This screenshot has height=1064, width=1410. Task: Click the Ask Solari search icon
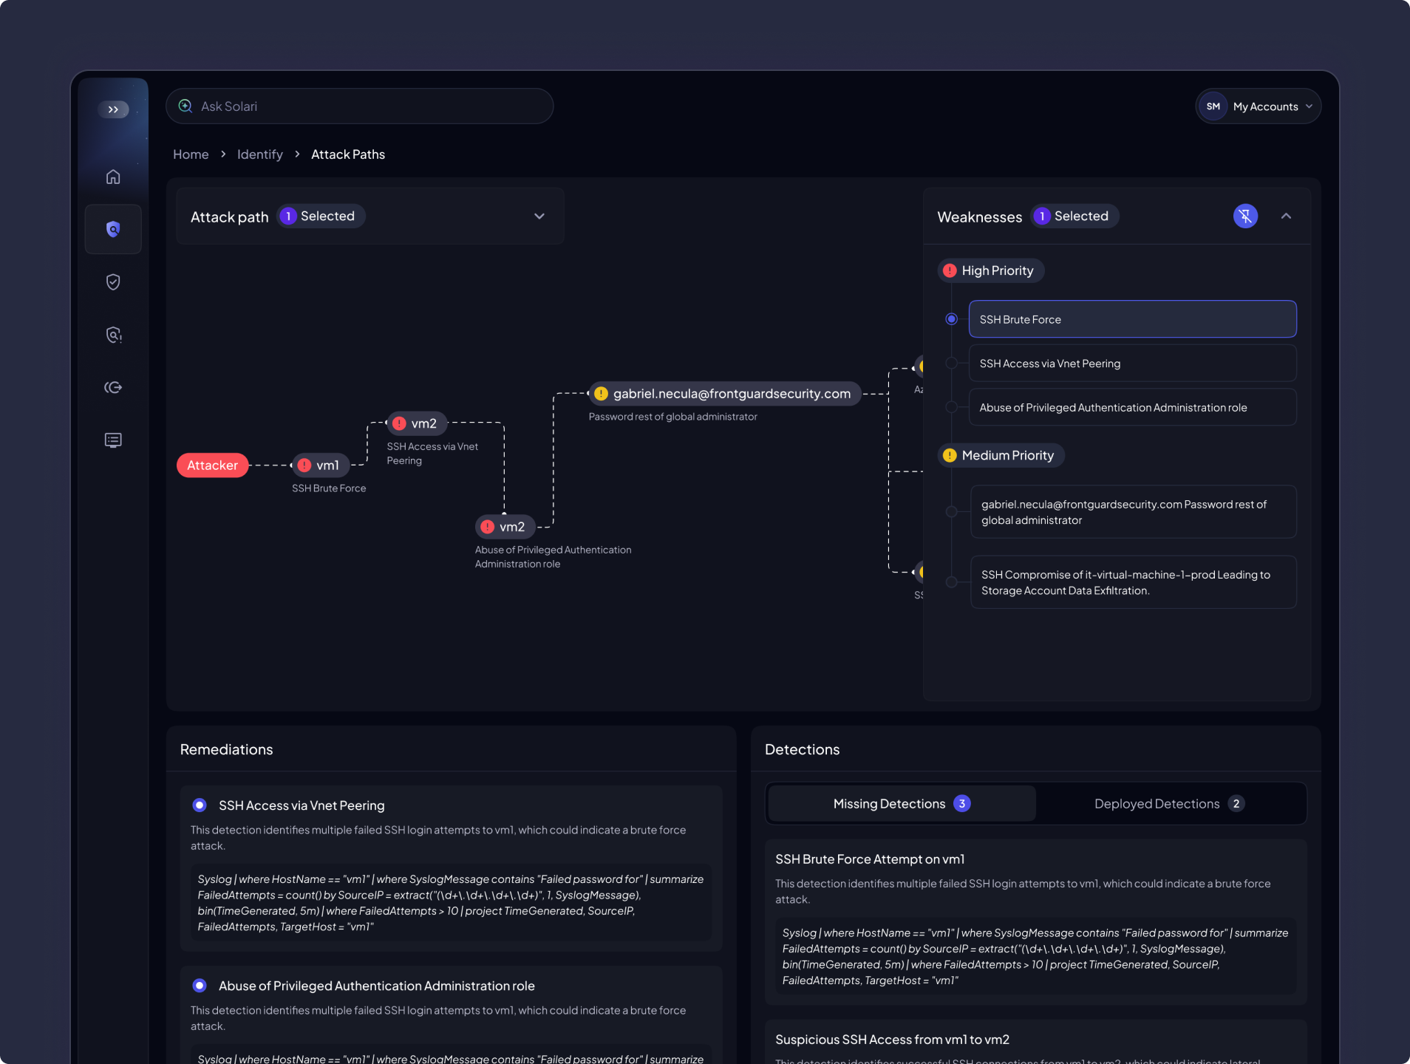tap(185, 106)
